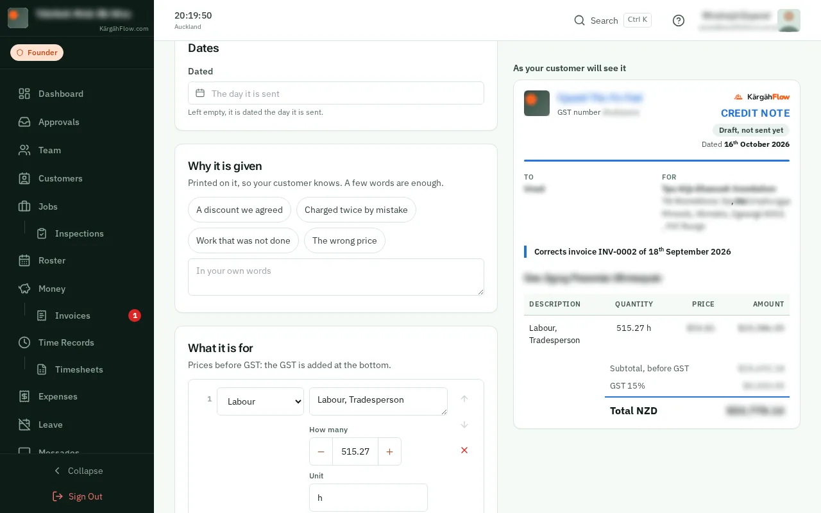Click the How many value 515.27
This screenshot has width=821, height=513.
pos(355,451)
